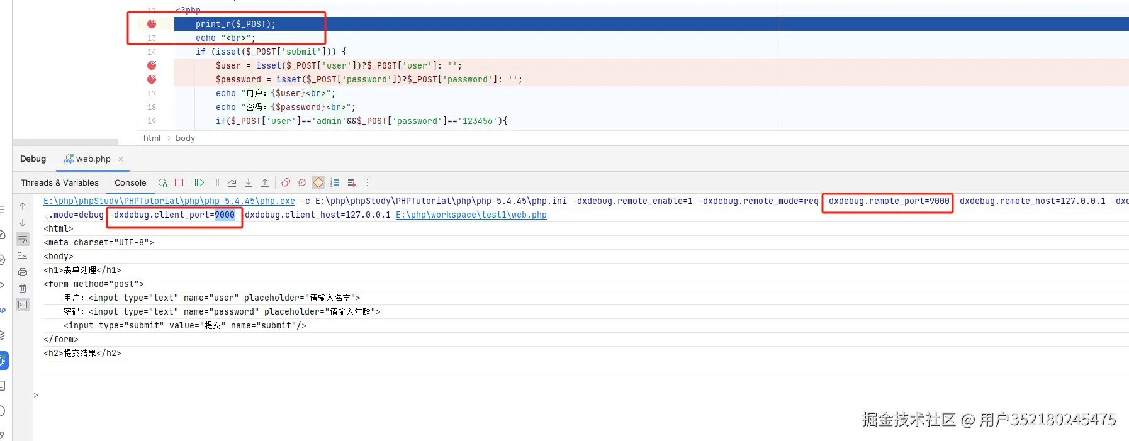The height and width of the screenshot is (441, 1129).
Task: Click <h1>表单处理</h1> console line
Action: pyautogui.click(x=82, y=271)
